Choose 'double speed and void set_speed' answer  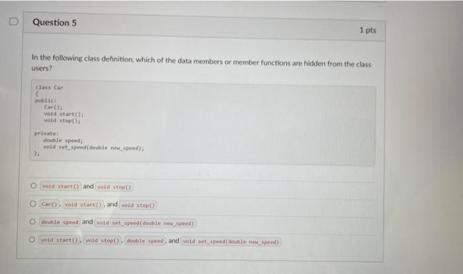click(32, 222)
